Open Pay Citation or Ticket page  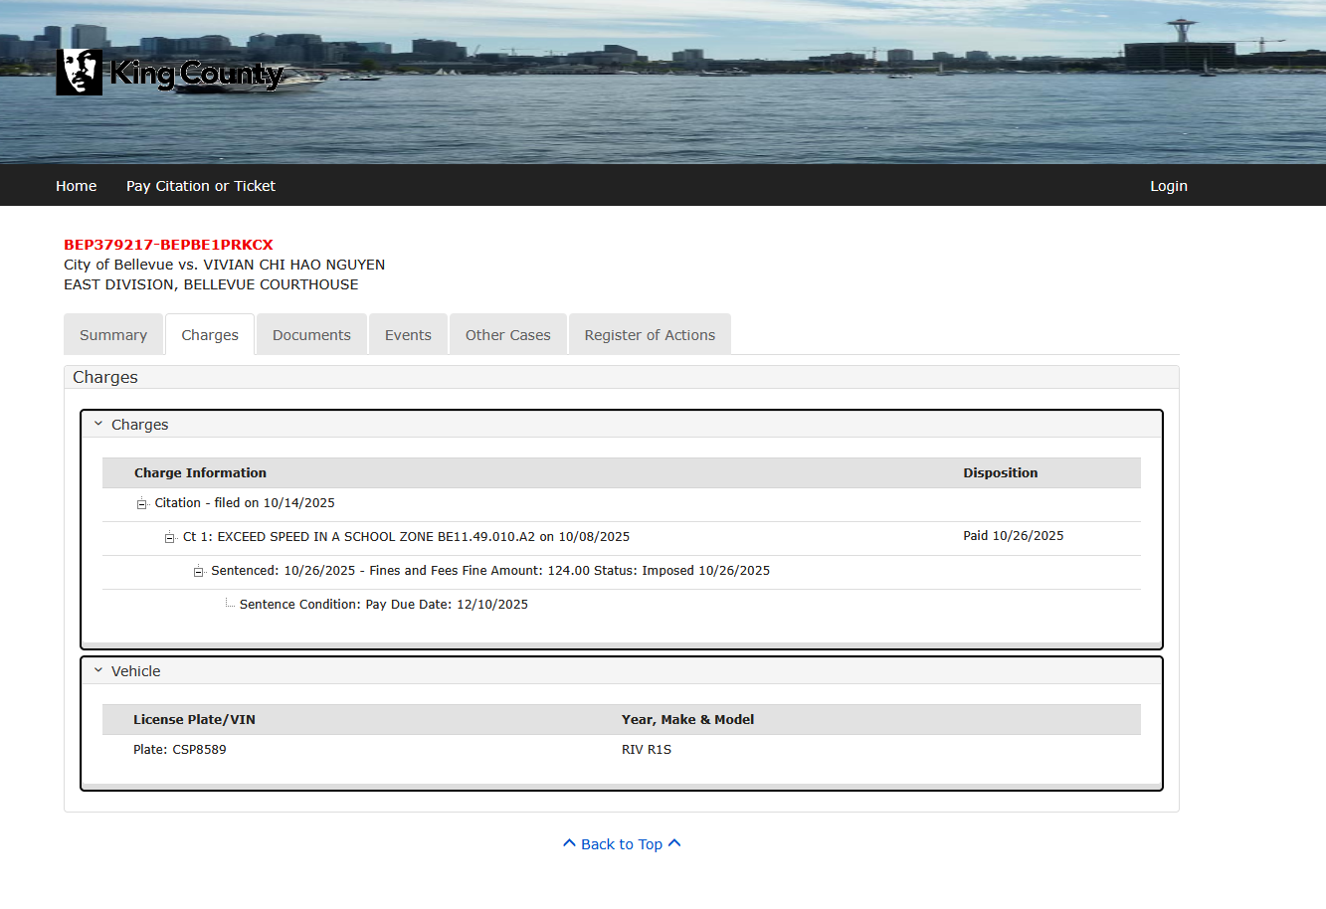coord(200,186)
